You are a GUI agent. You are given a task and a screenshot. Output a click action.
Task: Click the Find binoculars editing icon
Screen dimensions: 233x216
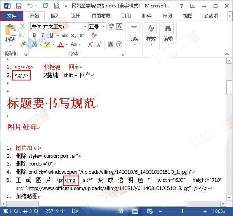[x=168, y=29]
